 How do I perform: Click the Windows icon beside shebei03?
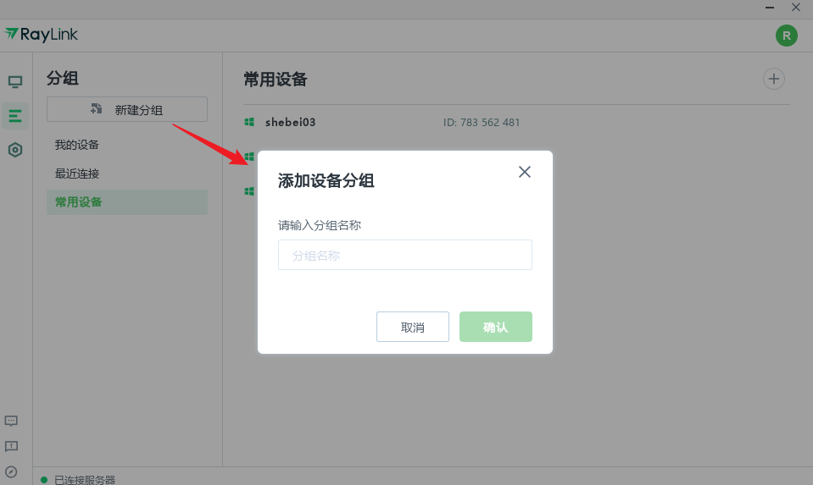249,122
